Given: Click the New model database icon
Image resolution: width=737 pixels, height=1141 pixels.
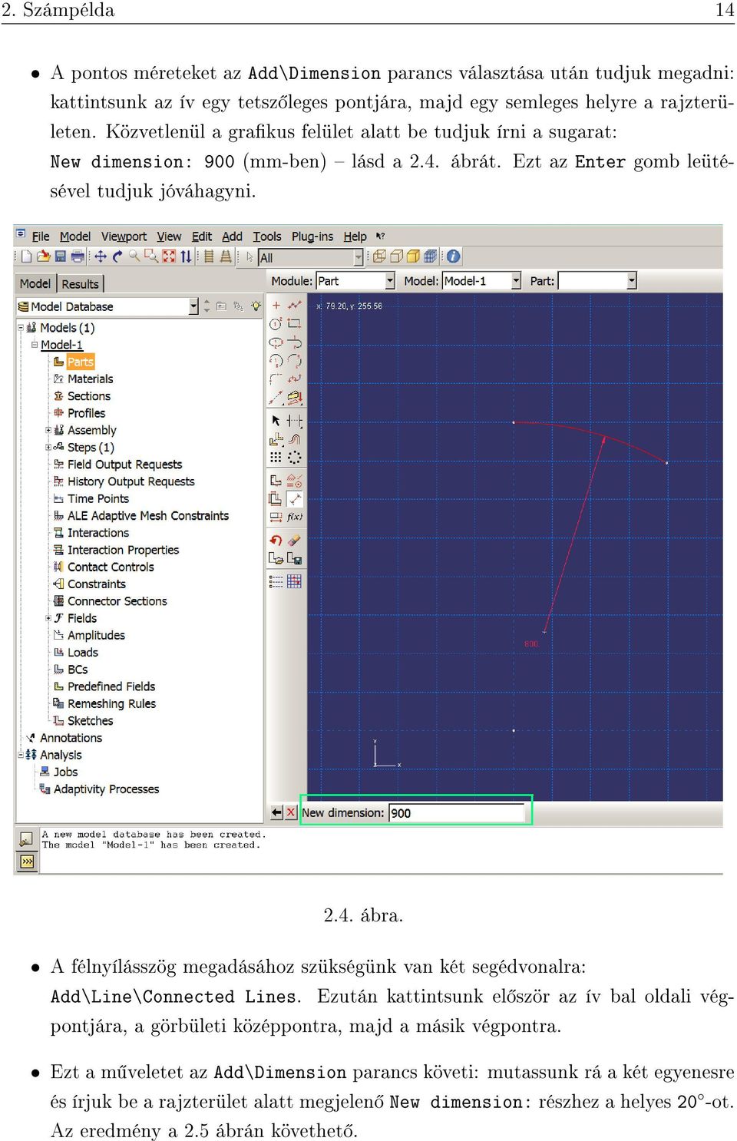Looking at the screenshot, I should pyautogui.click(x=27, y=256).
